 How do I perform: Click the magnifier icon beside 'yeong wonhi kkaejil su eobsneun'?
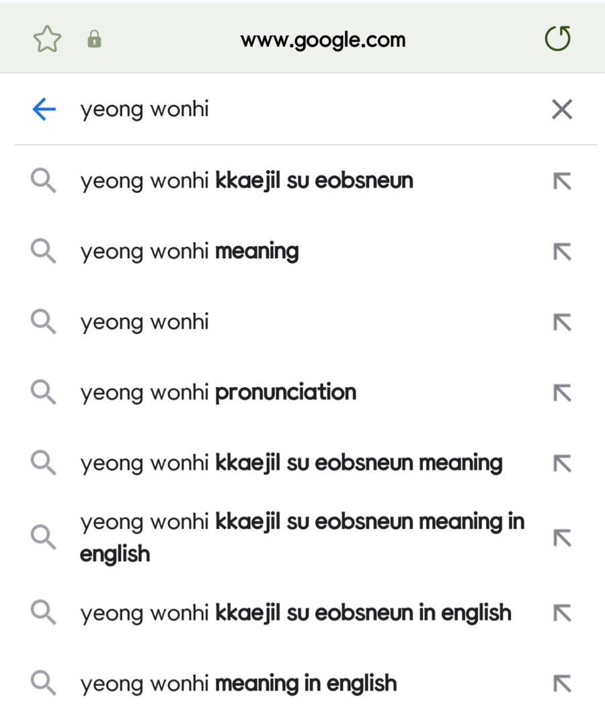[43, 181]
